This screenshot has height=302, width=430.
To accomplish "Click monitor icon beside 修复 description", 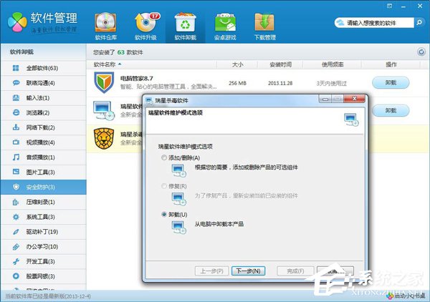I will pos(178,199).
